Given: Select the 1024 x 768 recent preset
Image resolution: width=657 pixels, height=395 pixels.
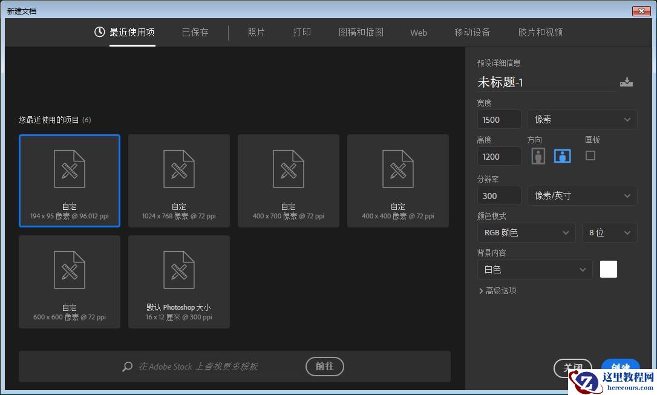Looking at the screenshot, I should click(179, 180).
